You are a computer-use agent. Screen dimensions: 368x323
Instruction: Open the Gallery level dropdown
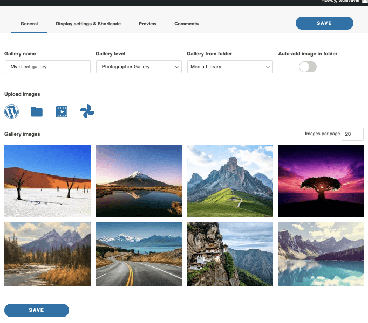pyautogui.click(x=139, y=67)
